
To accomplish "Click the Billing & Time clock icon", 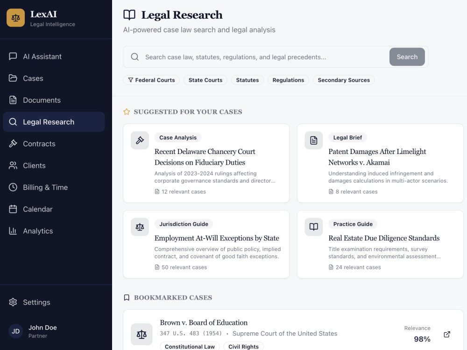I will click(x=13, y=187).
